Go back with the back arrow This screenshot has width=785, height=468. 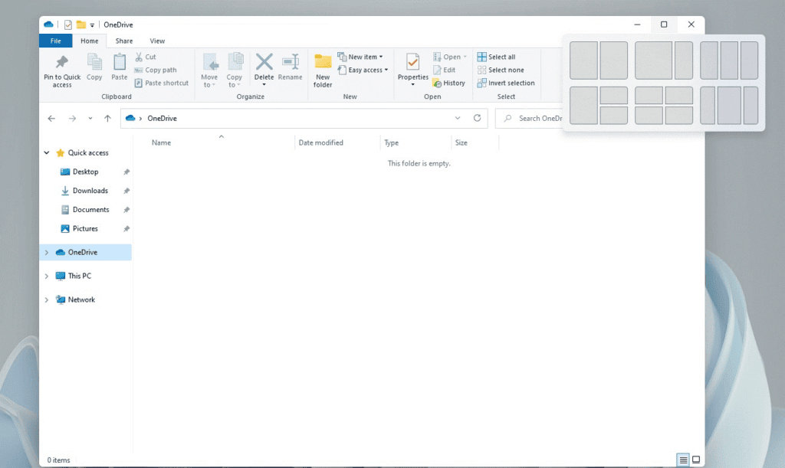(x=51, y=119)
